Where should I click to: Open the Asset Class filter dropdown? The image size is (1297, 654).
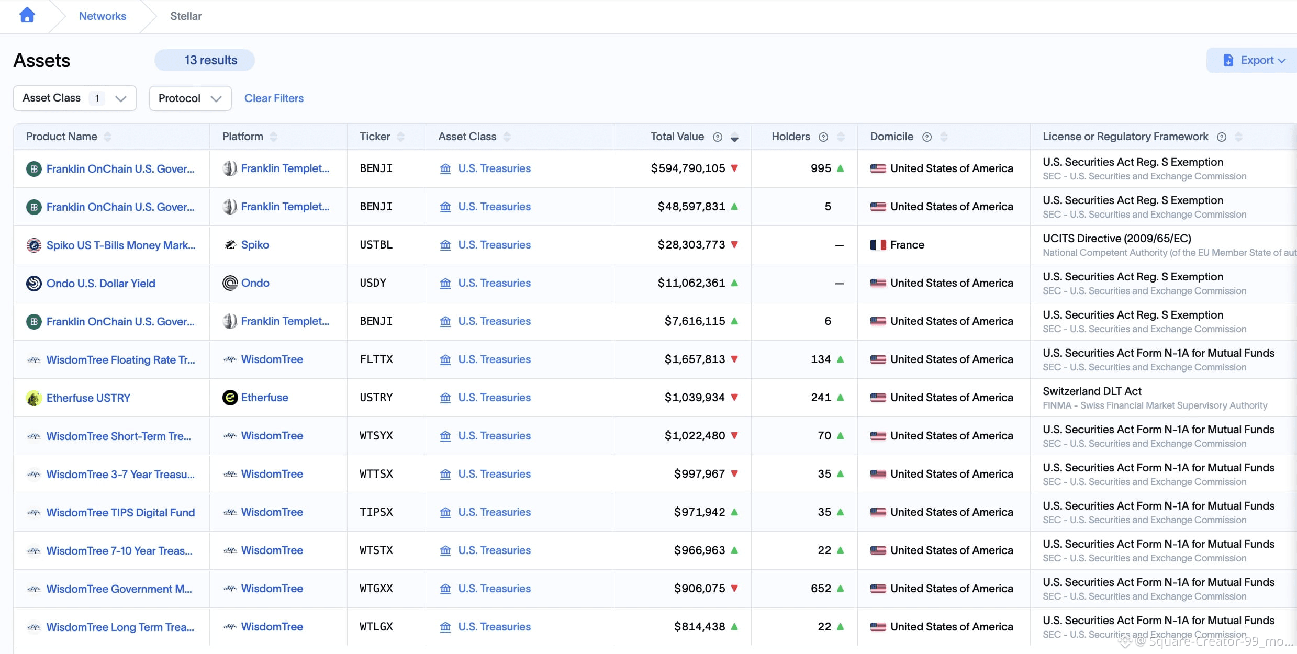(x=75, y=98)
